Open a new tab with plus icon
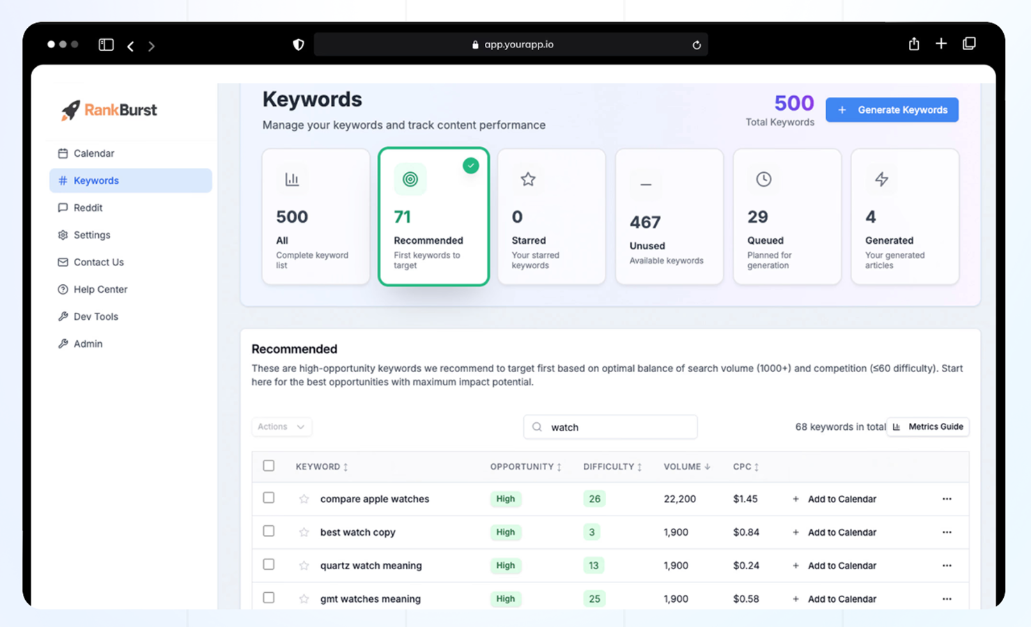 (941, 44)
